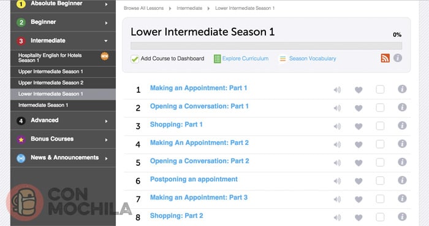Open the RSS feed icon

coord(385,58)
